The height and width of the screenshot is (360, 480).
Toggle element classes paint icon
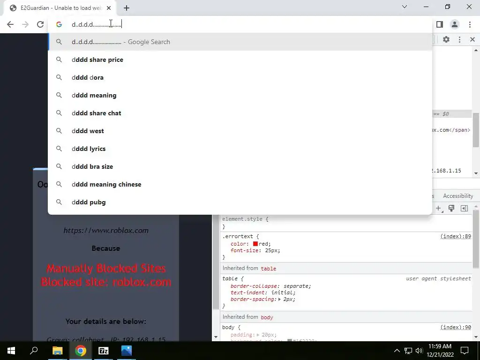pos(451,209)
